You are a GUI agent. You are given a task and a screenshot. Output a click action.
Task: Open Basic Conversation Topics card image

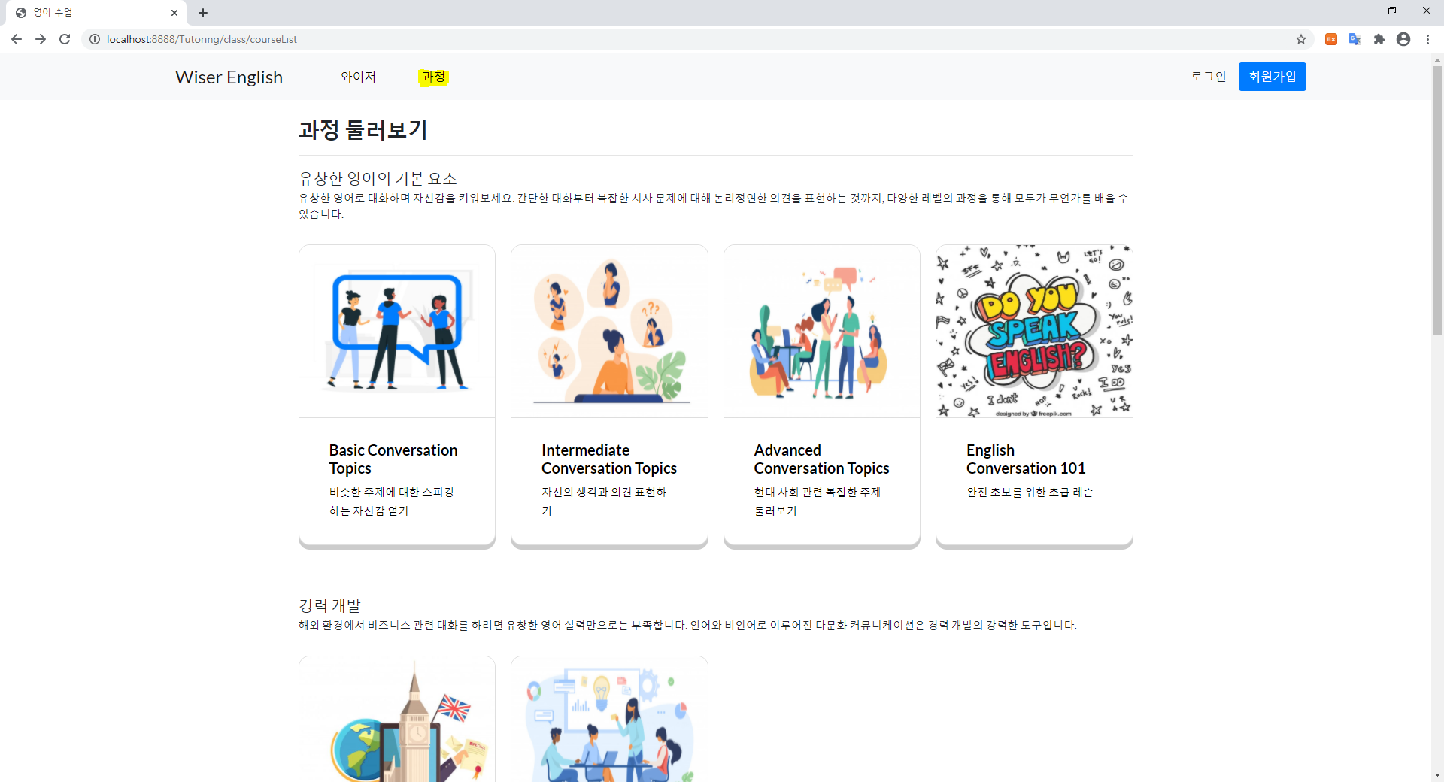point(397,332)
